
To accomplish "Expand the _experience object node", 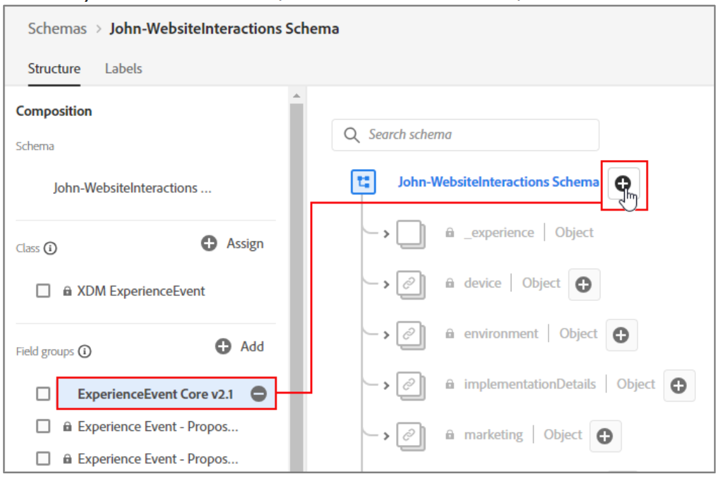I will pyautogui.click(x=386, y=234).
